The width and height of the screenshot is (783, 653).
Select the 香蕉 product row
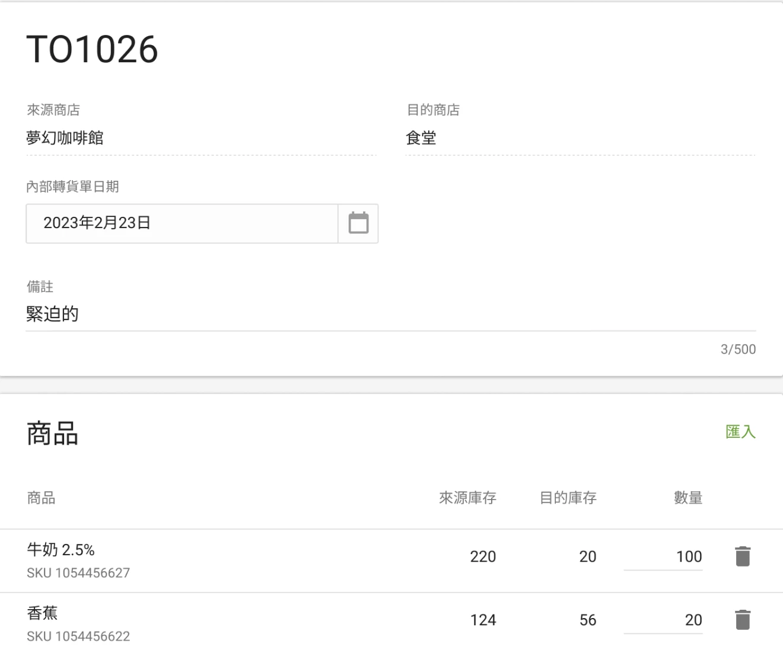coord(237,622)
